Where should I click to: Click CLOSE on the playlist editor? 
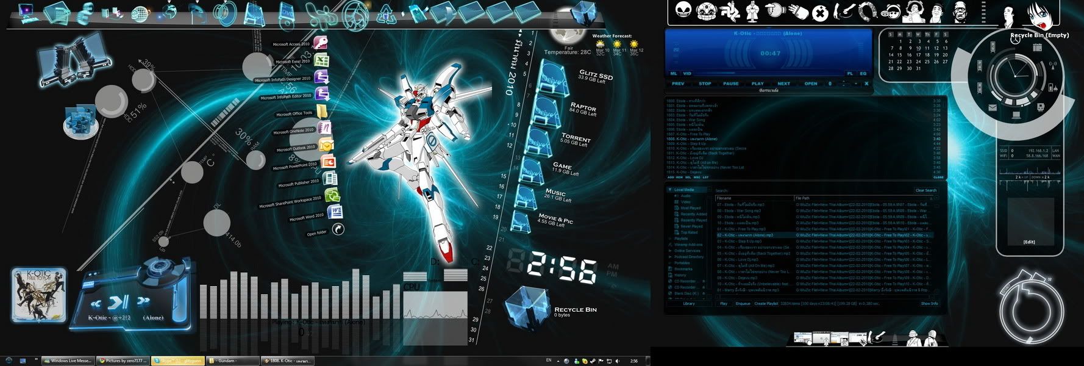pos(939,178)
